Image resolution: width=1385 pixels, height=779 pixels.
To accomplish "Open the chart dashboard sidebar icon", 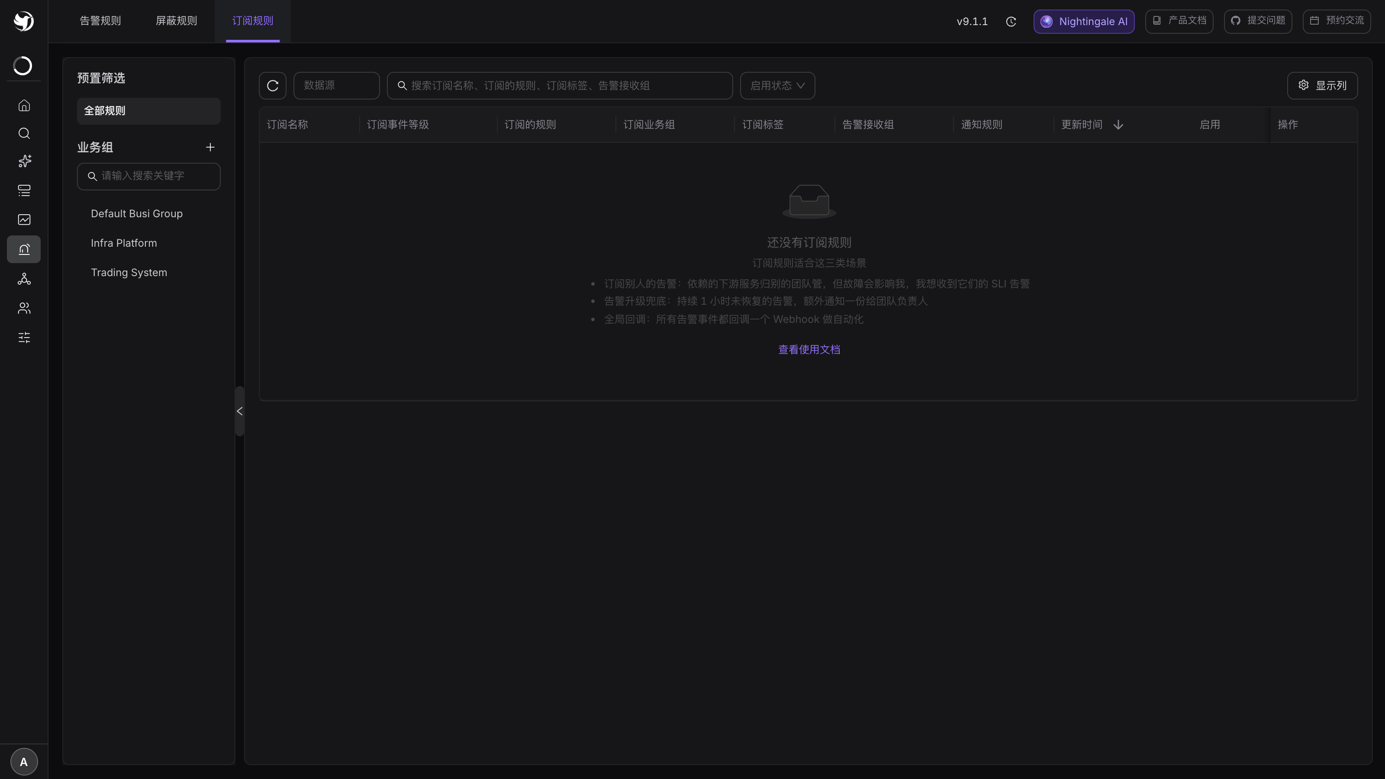I will coord(24,219).
